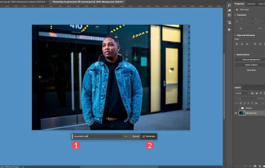Viewport: 265px width, 168px height.
Task: Click the Play actions icon in side strip
Action: 229,30
